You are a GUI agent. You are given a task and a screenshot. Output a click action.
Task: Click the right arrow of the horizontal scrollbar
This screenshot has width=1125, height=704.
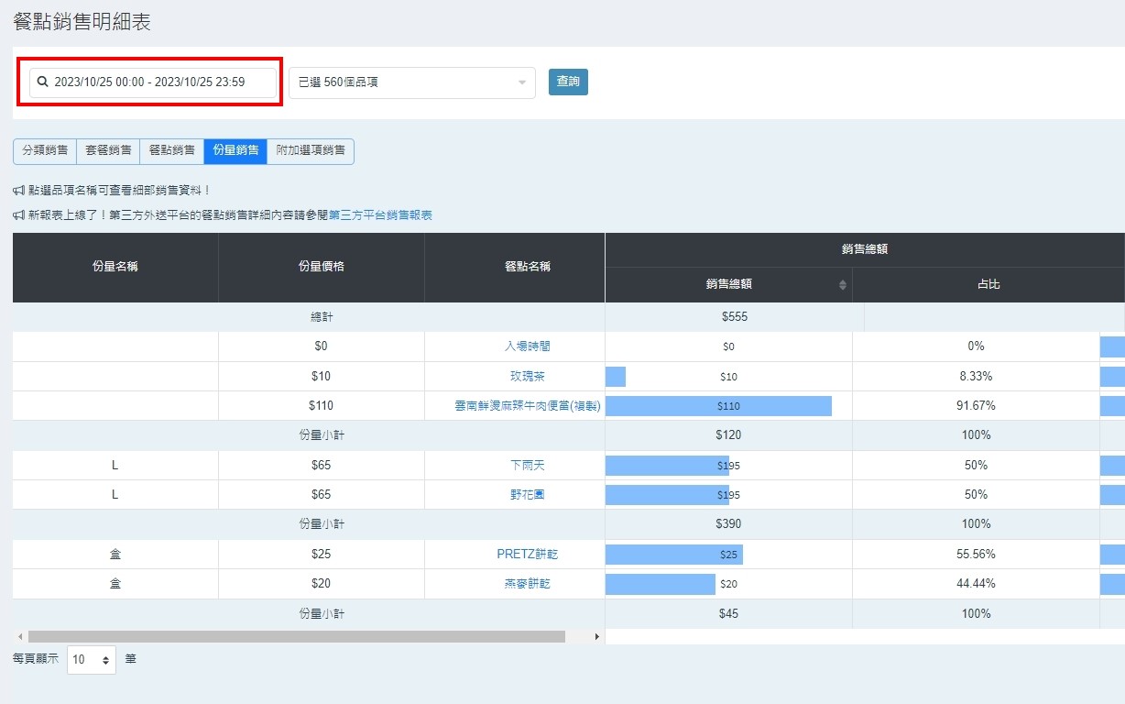pos(597,636)
